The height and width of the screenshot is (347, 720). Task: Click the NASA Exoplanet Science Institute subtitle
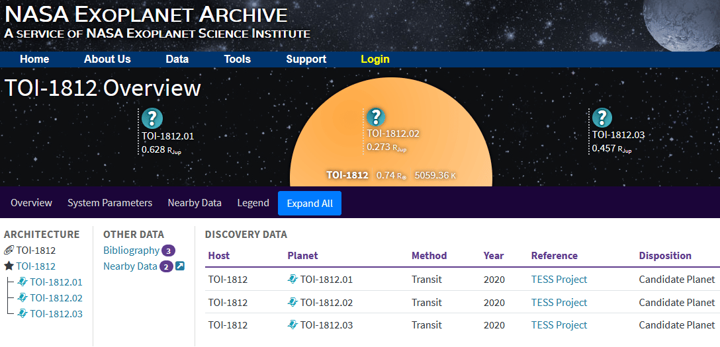click(157, 34)
